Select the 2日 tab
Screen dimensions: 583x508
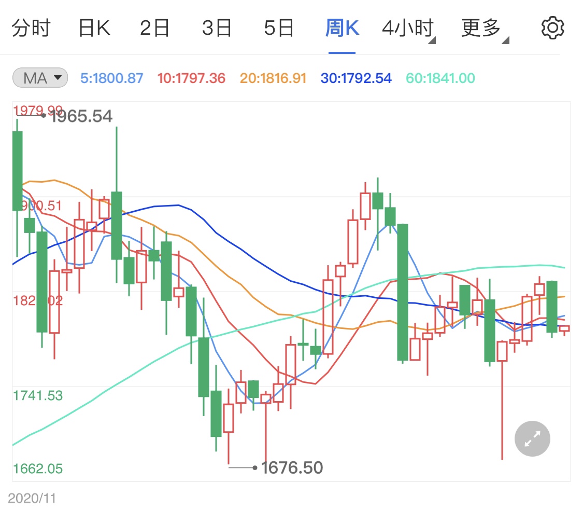tap(154, 28)
